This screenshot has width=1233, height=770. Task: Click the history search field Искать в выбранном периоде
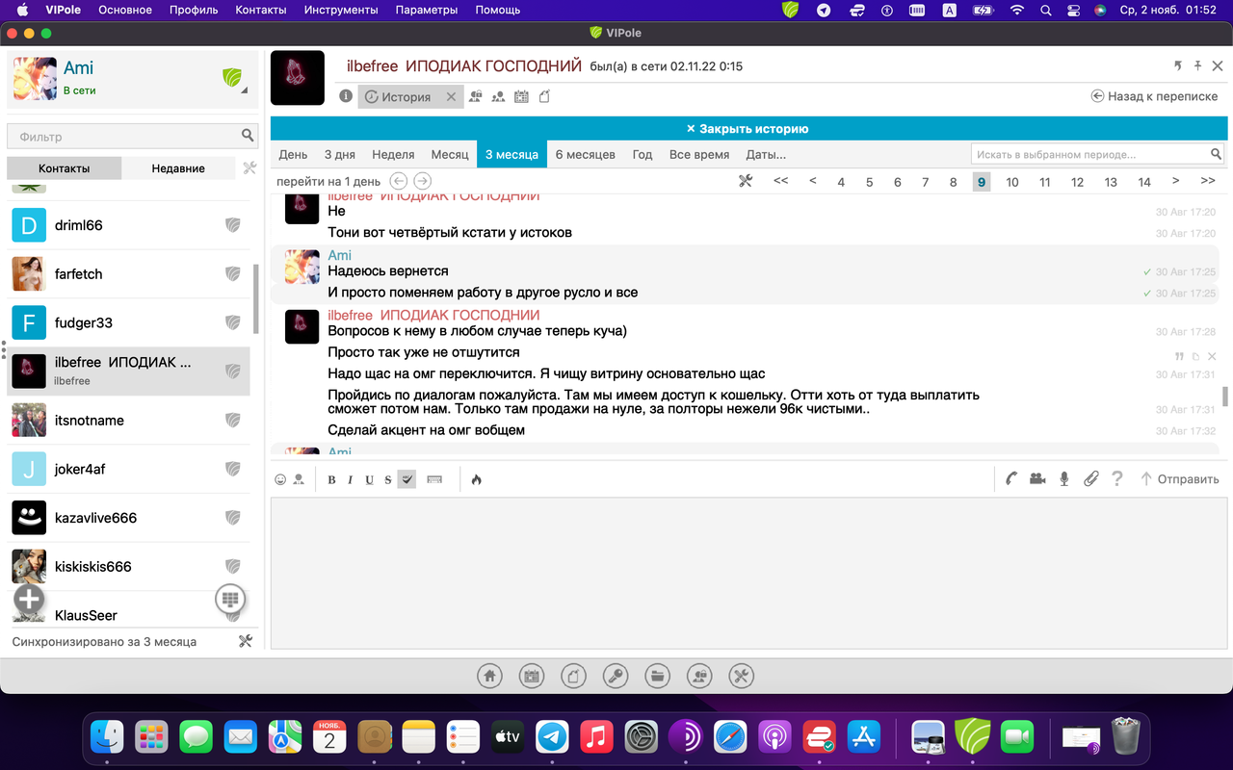(1097, 154)
